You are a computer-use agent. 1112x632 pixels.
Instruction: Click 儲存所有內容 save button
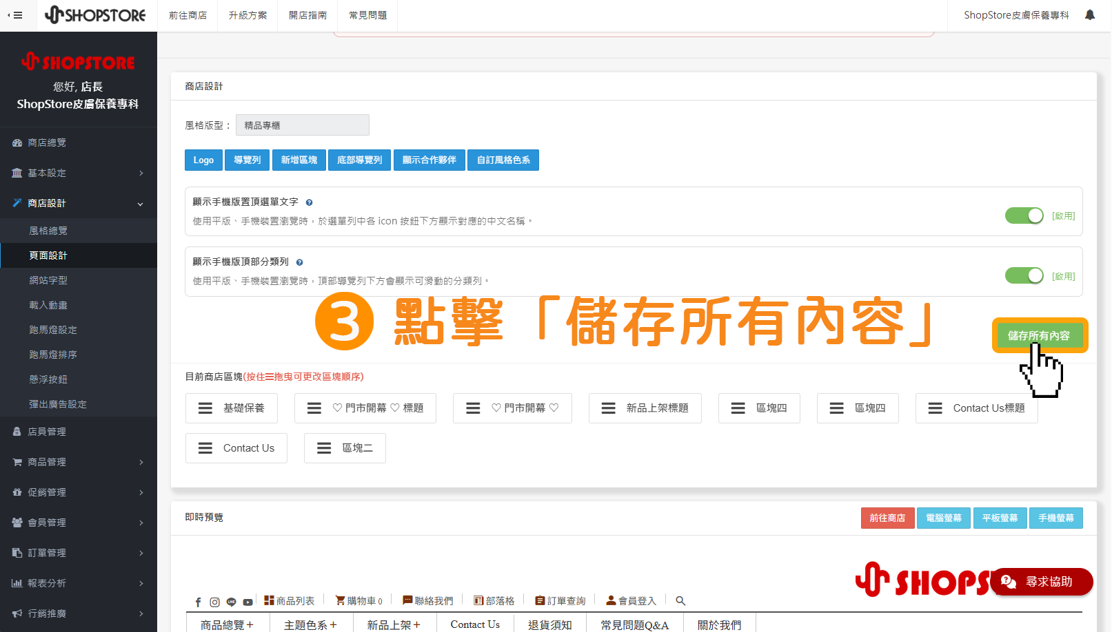(x=1039, y=335)
